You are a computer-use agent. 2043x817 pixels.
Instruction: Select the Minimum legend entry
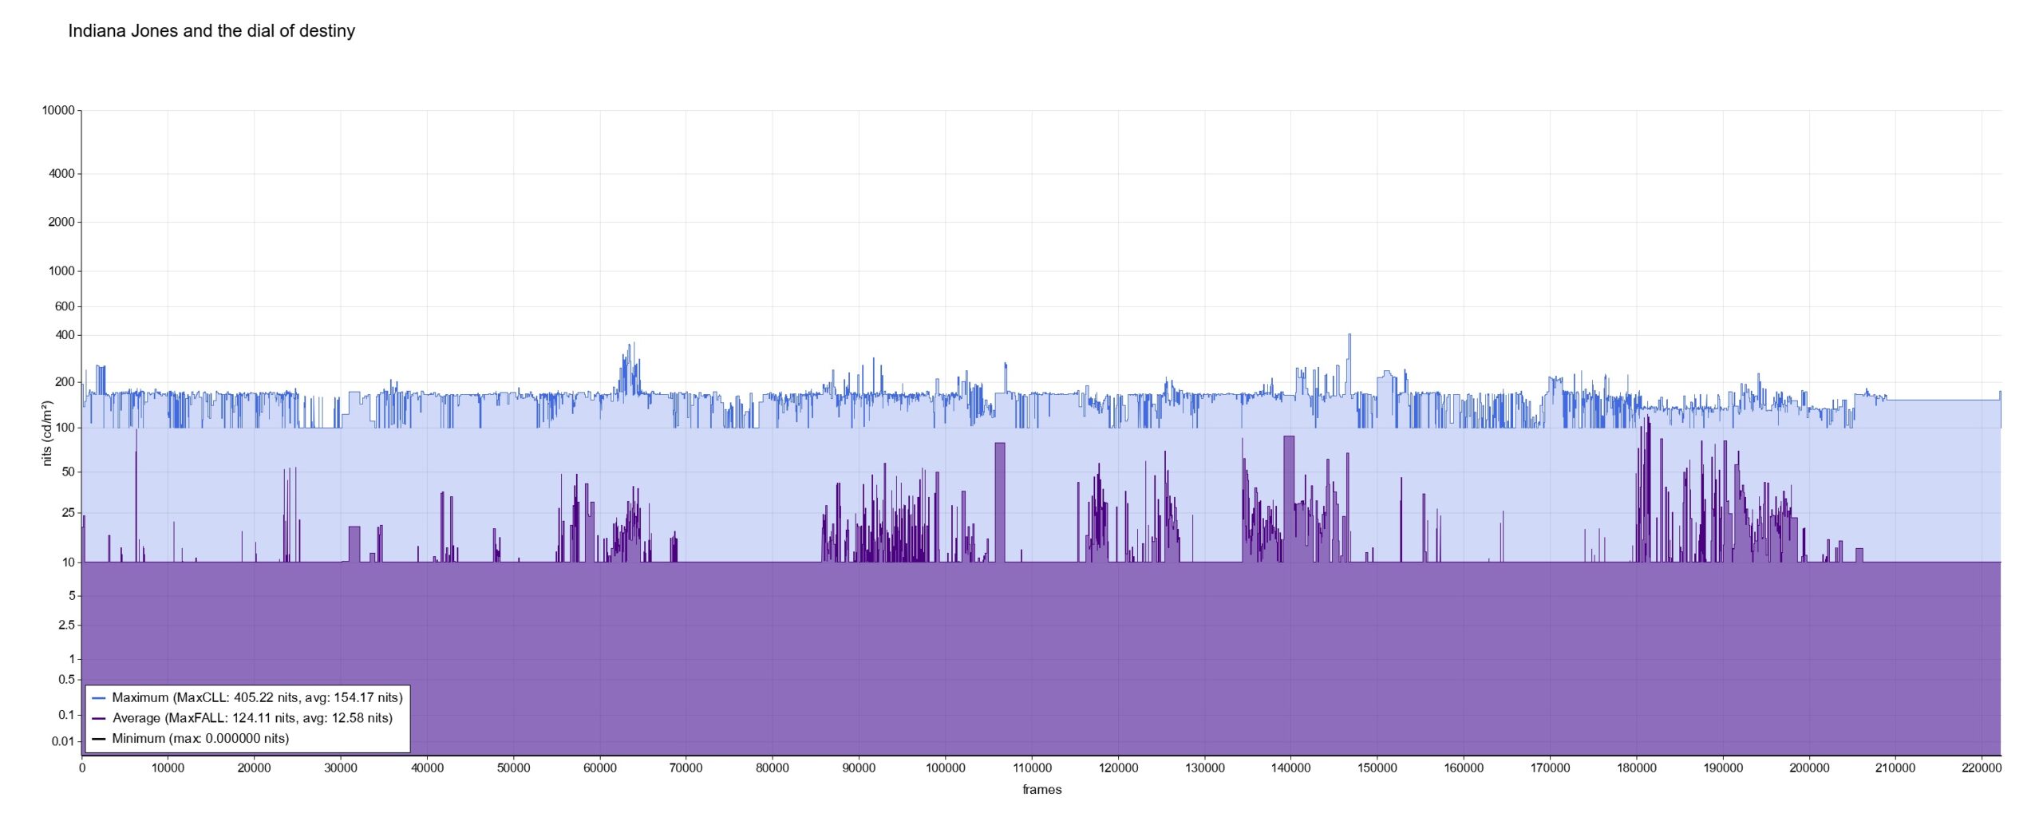[192, 739]
